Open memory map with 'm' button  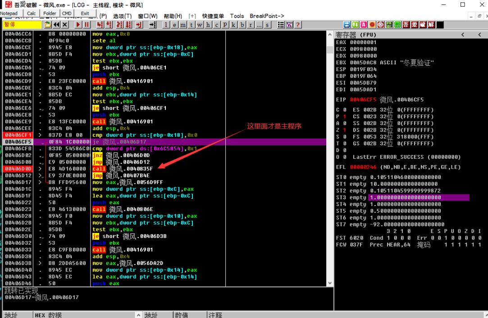183,25
